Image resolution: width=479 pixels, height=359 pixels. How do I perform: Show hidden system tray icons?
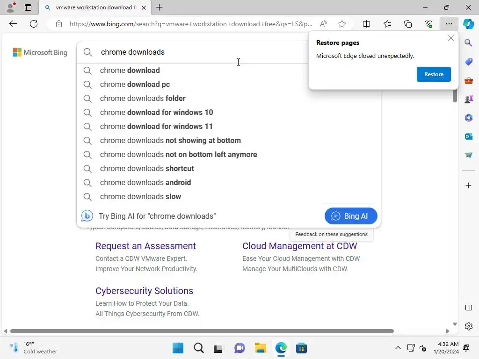(x=398, y=348)
